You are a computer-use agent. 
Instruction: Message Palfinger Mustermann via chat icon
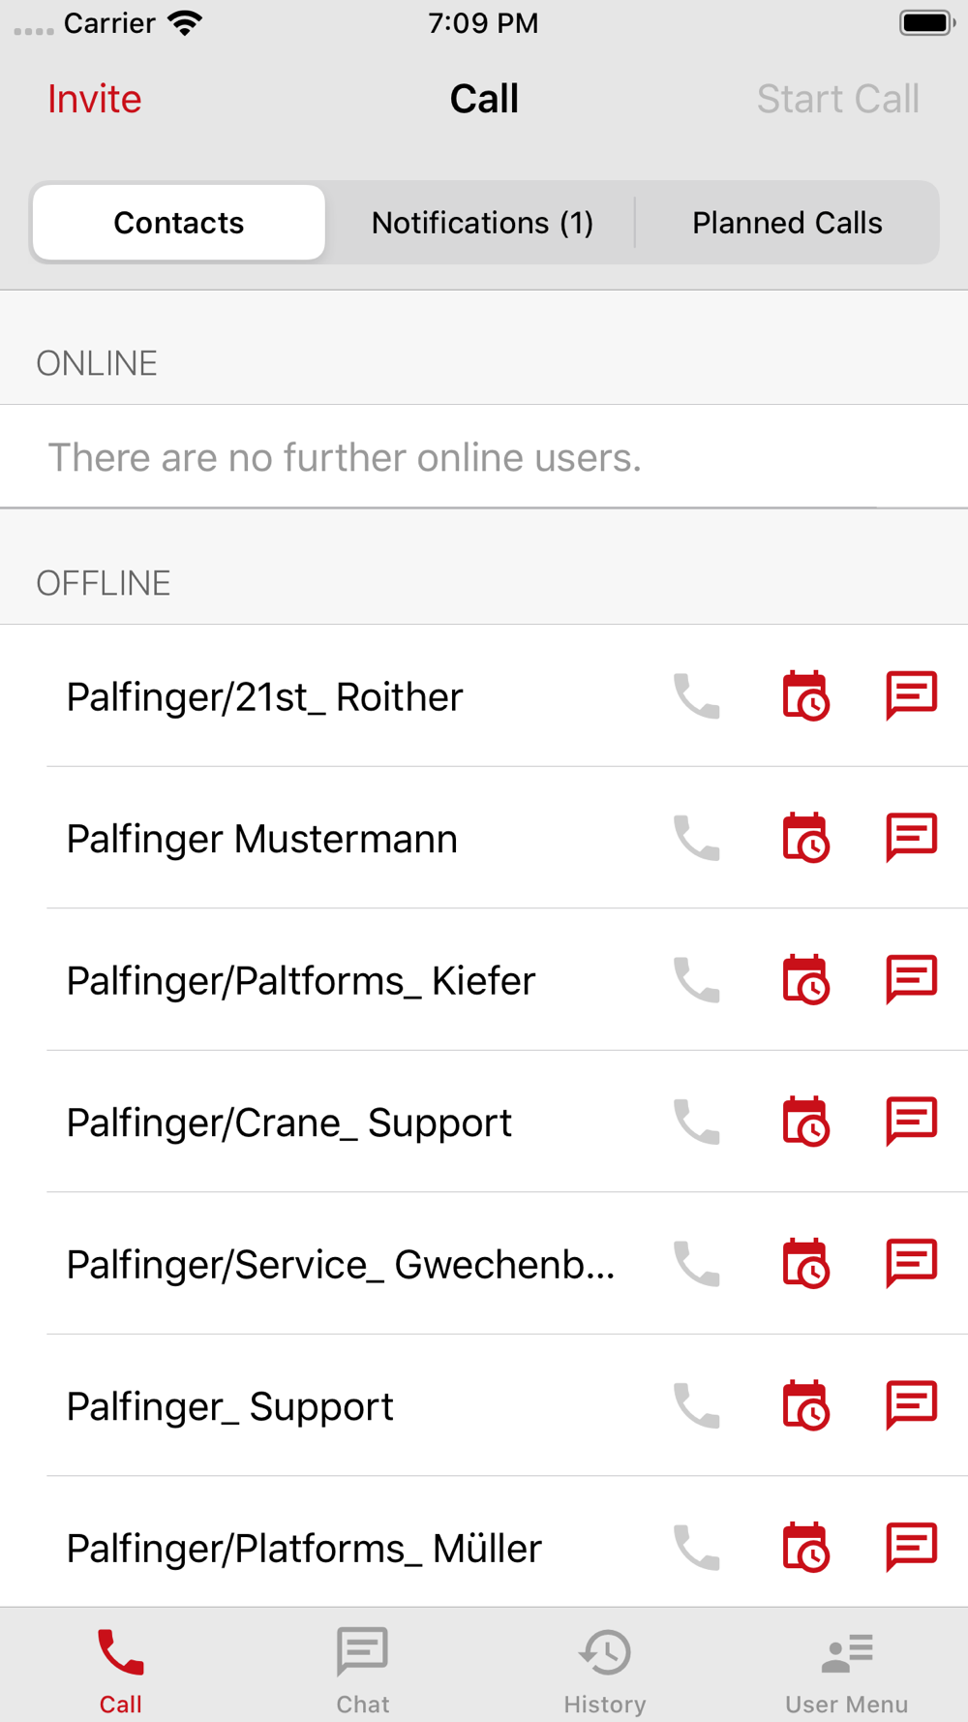pos(912,837)
